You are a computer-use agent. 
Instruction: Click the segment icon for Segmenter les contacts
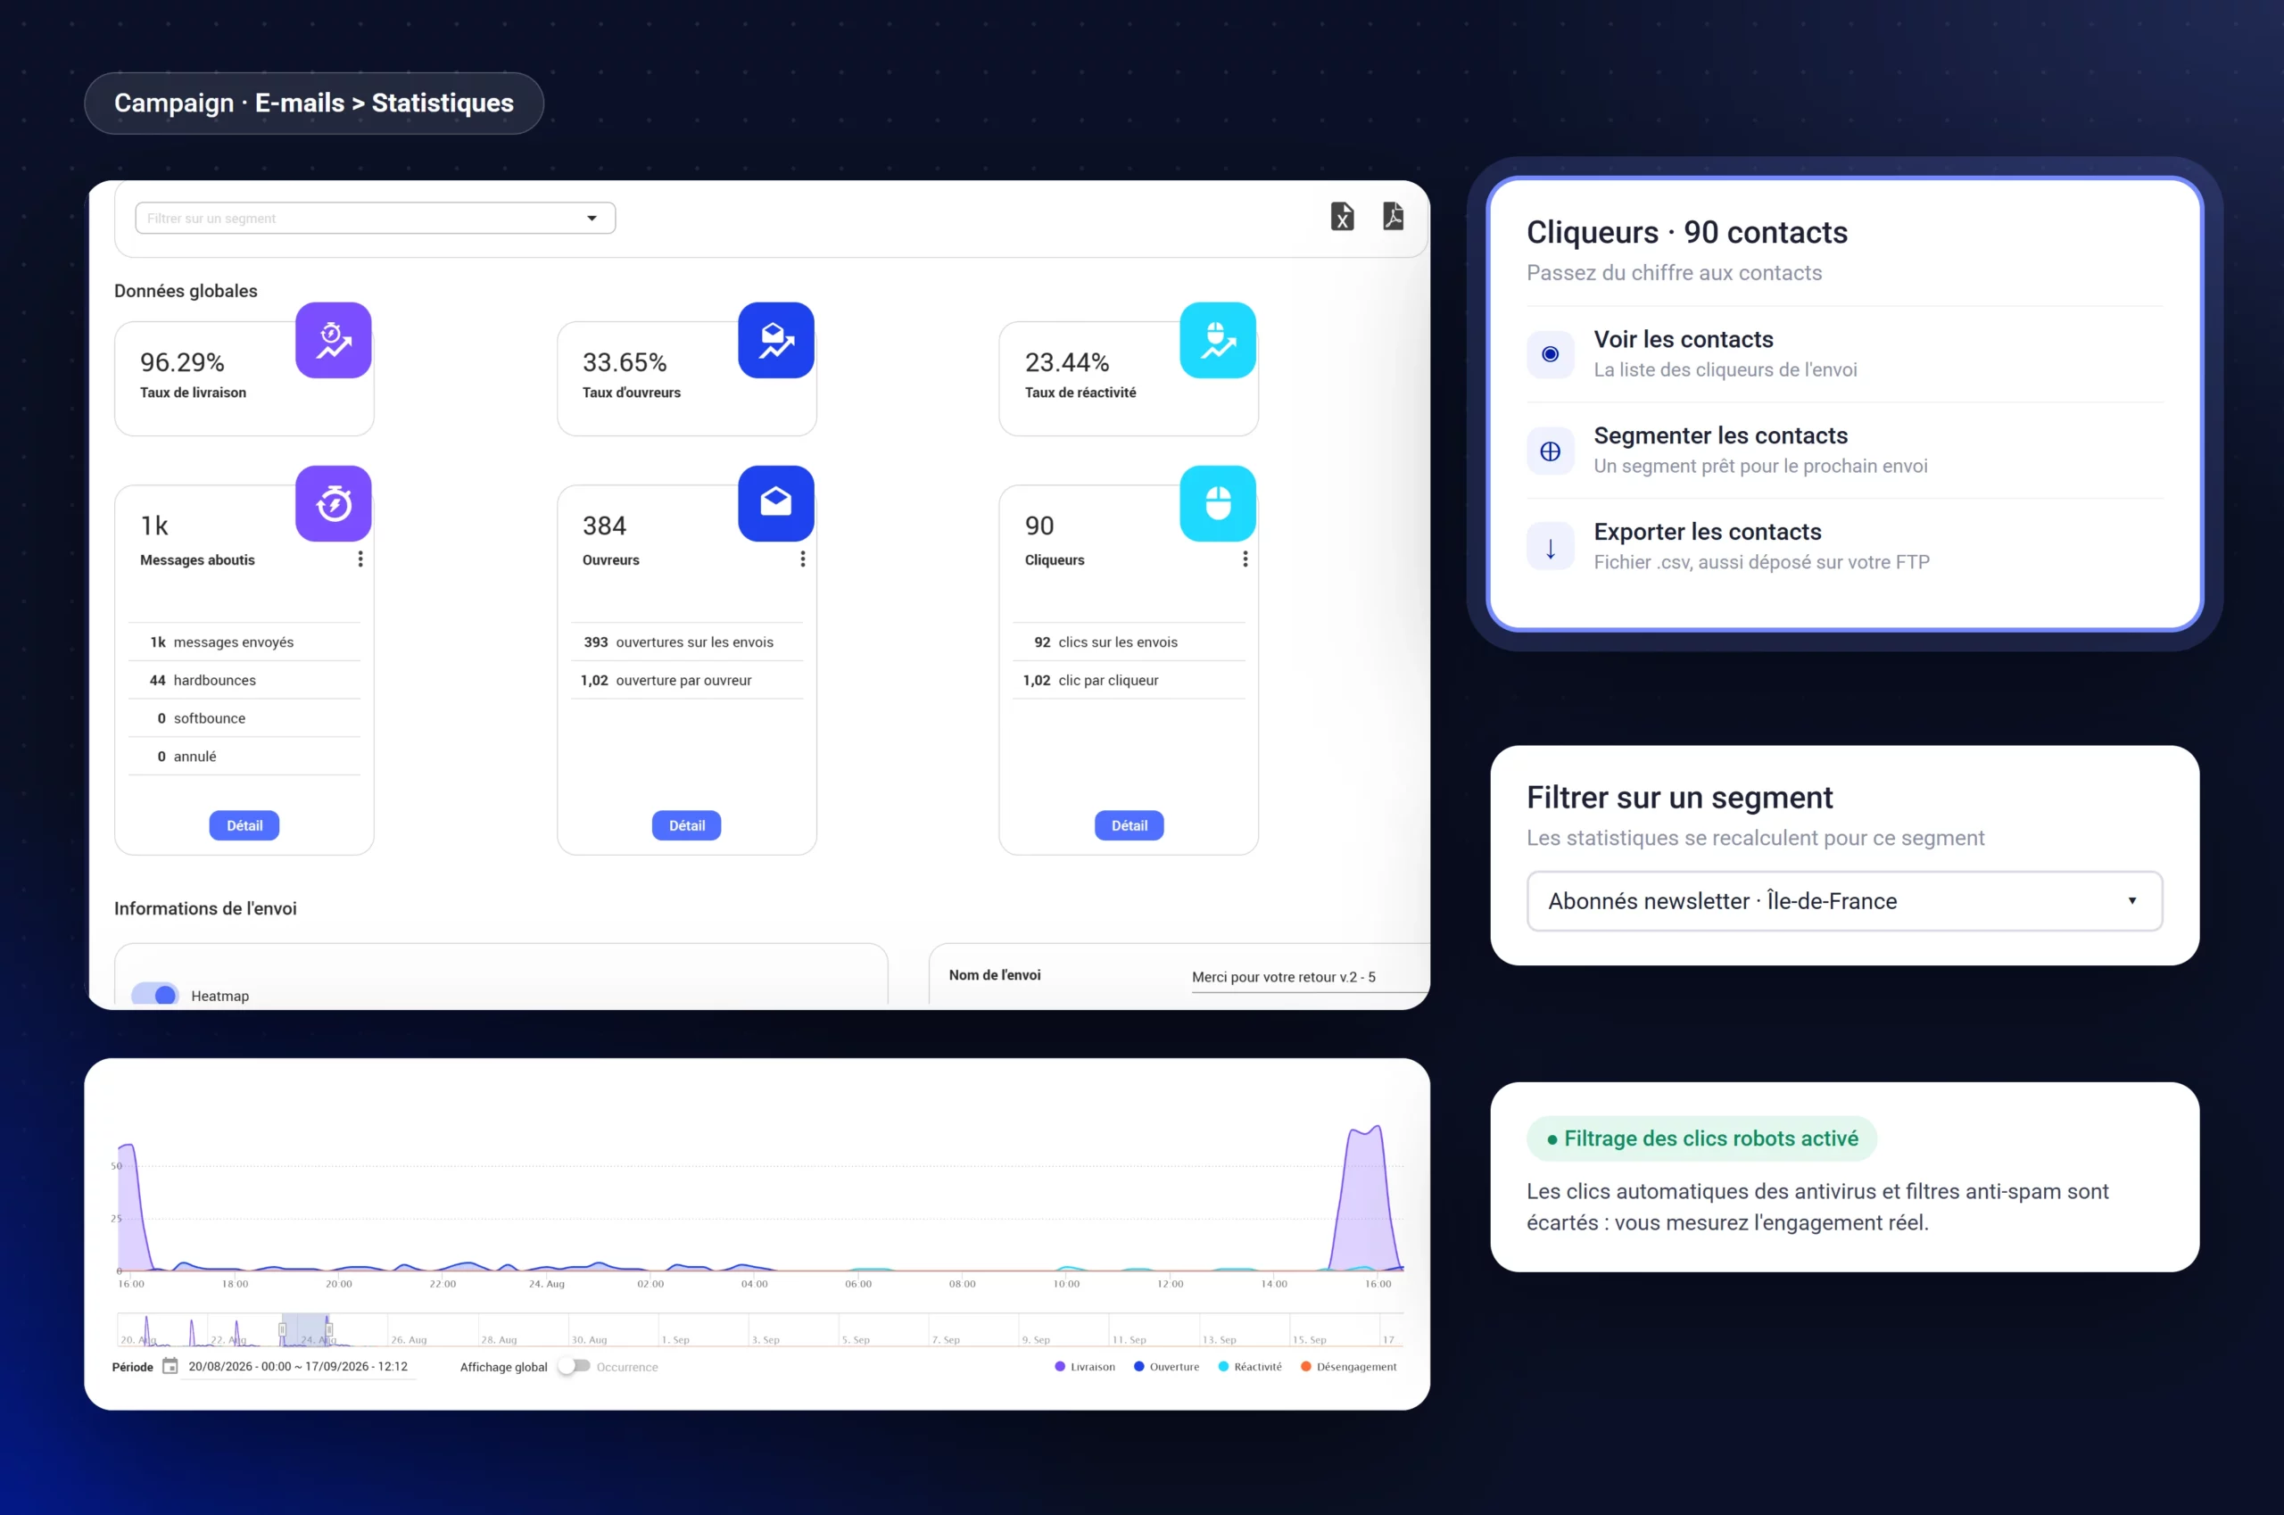pos(1551,451)
